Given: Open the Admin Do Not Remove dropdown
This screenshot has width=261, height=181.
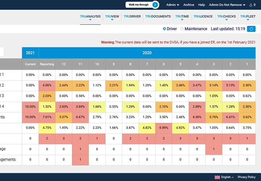Looking at the screenshot, I should (x=227, y=5).
